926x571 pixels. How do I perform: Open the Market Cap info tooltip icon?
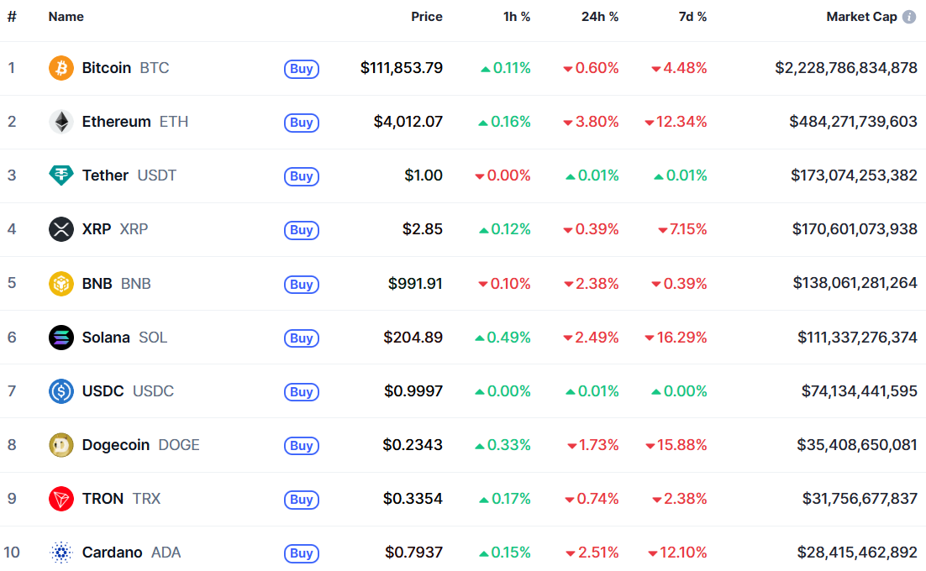[x=909, y=17]
